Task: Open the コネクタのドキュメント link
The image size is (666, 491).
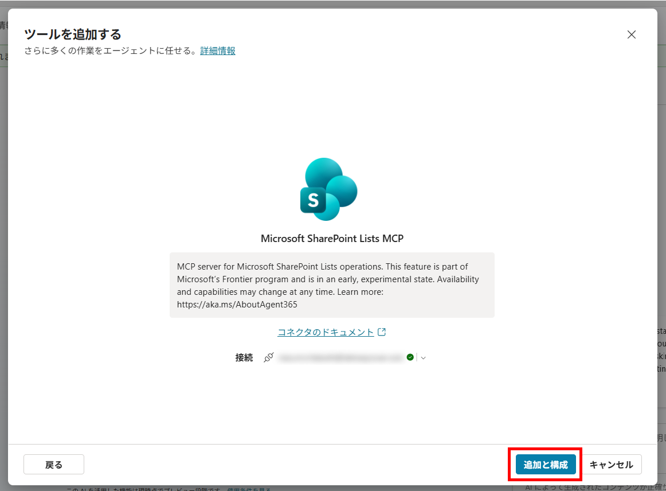Action: (x=326, y=332)
